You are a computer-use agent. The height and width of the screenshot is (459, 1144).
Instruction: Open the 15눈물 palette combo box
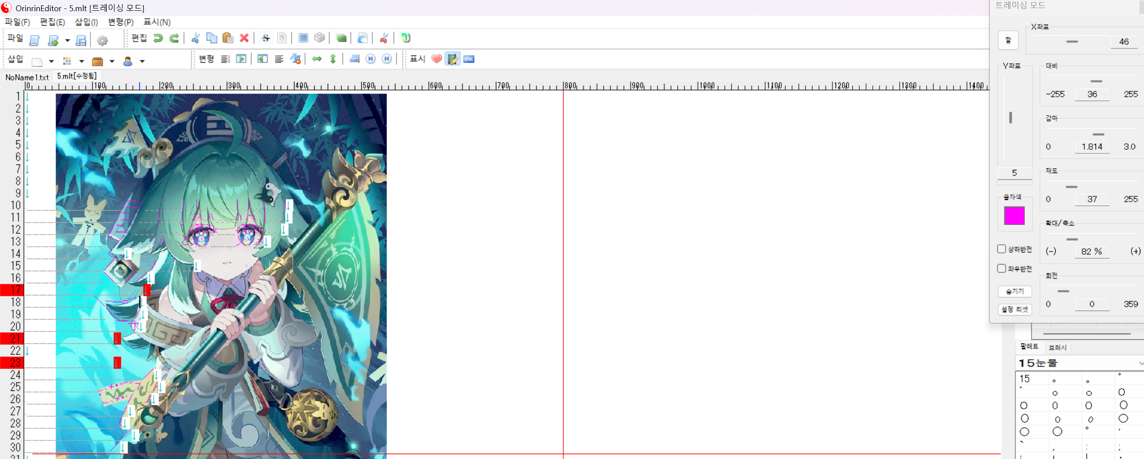[1079, 363]
